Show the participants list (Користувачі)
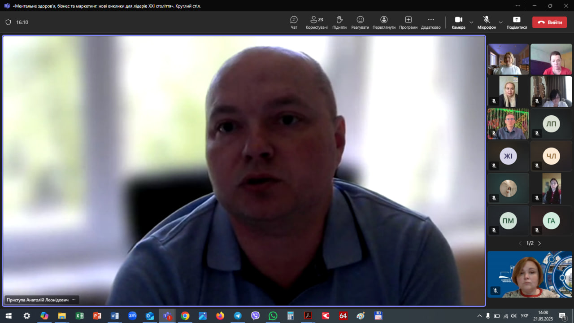The height and width of the screenshot is (323, 574). point(317,22)
